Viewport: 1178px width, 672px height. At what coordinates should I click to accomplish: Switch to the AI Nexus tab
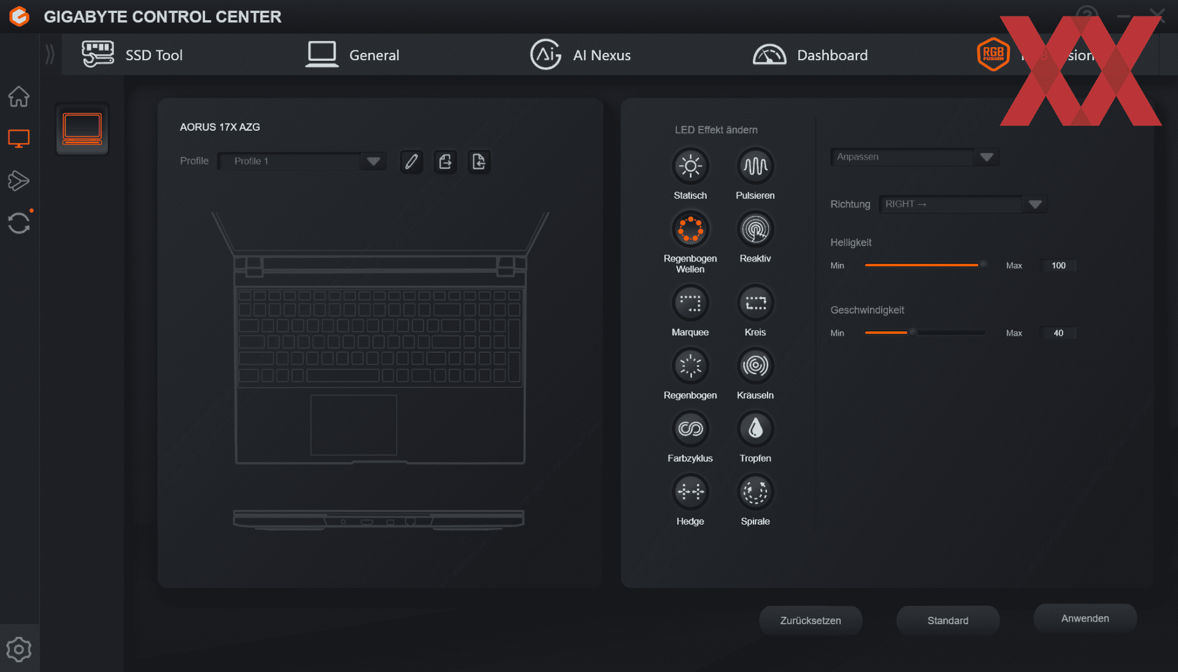[580, 55]
